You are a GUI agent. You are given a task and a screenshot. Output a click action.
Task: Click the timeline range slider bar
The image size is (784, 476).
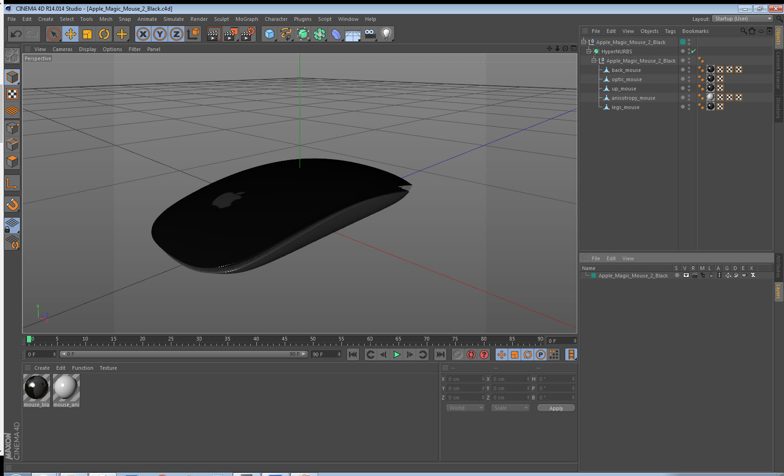click(x=184, y=354)
